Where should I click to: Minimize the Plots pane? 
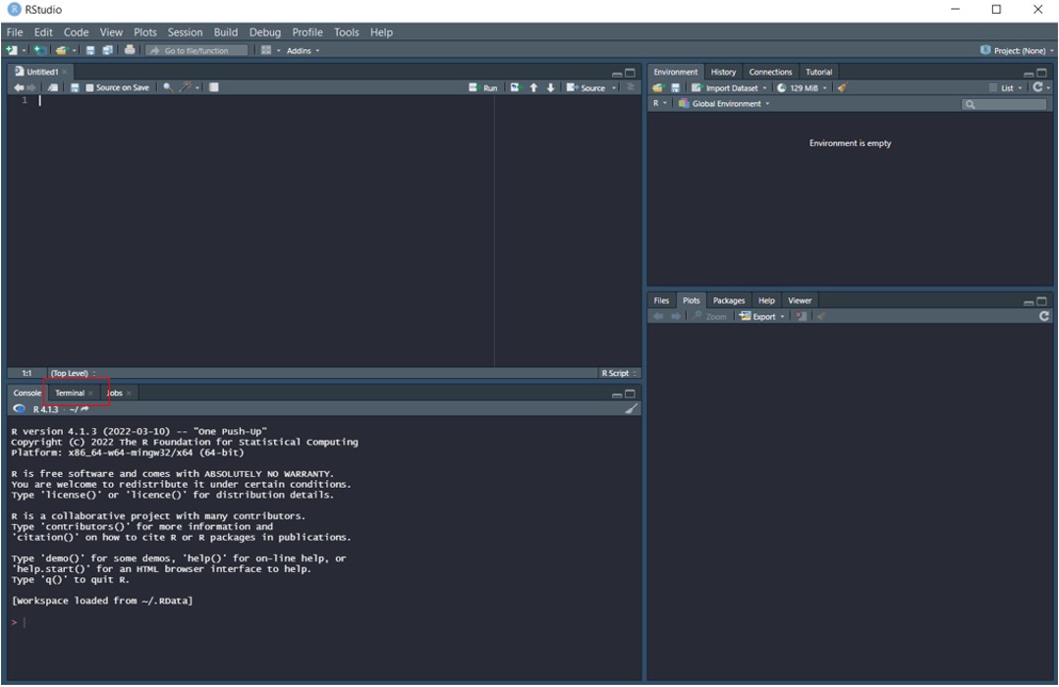tap(1029, 301)
